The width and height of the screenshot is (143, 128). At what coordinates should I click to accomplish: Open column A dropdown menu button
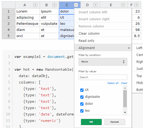coord(35,5)
